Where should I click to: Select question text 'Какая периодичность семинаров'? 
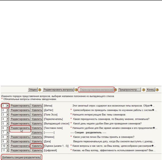pyautogui.click(x=92, y=119)
